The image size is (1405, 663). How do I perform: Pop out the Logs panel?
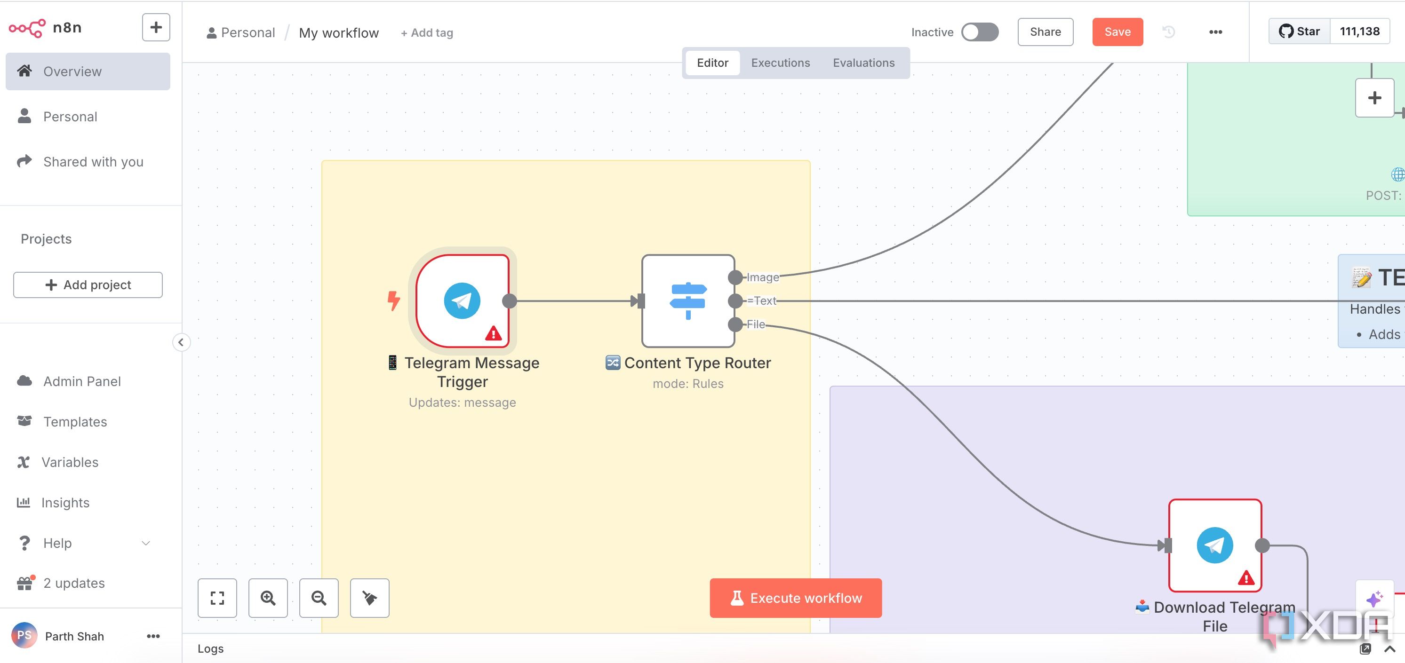point(1365,649)
